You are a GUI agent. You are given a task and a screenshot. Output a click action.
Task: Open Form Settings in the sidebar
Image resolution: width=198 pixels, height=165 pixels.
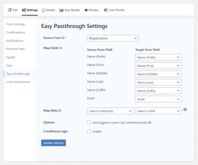(x=15, y=24)
